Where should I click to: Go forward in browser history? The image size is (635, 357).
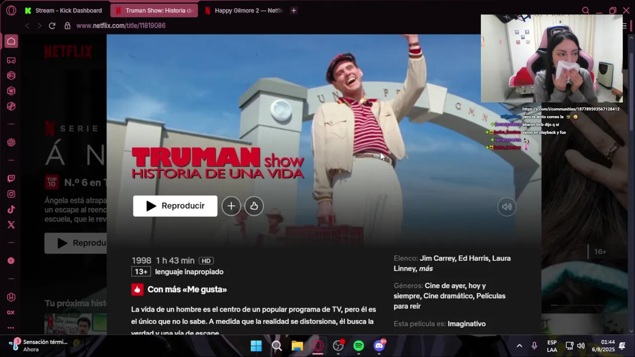point(39,25)
